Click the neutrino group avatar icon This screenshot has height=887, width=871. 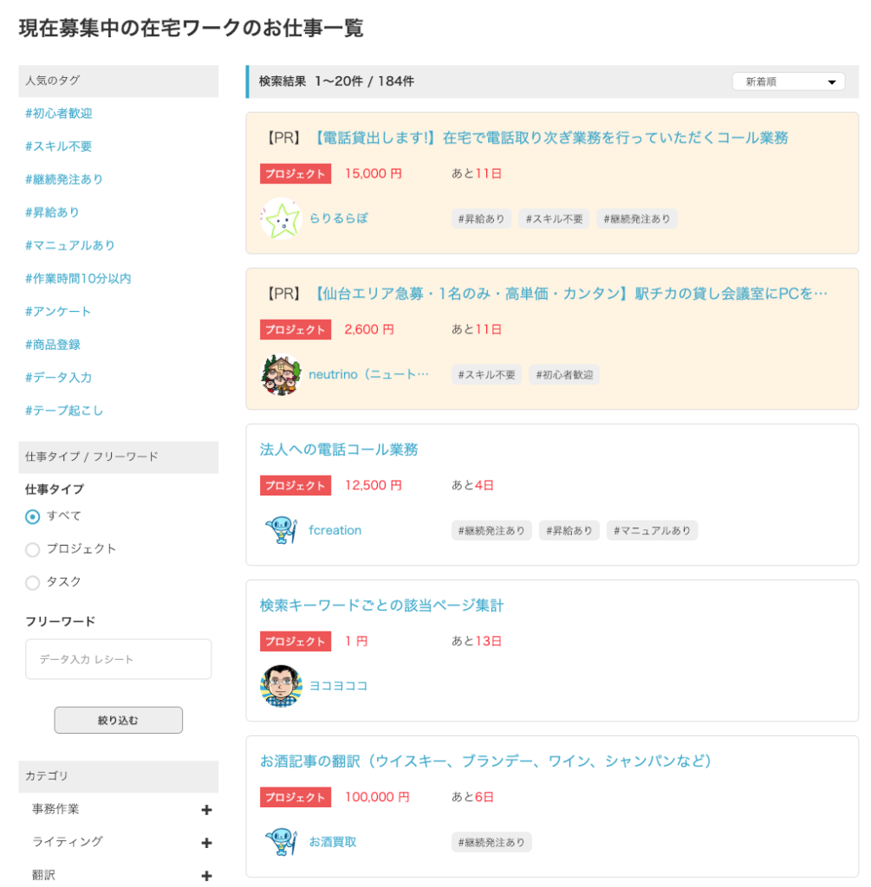coord(280,375)
